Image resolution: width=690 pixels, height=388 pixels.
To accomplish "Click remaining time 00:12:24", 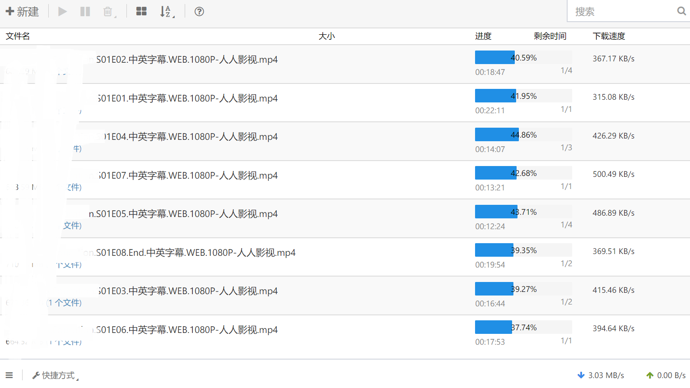I will click(x=490, y=226).
